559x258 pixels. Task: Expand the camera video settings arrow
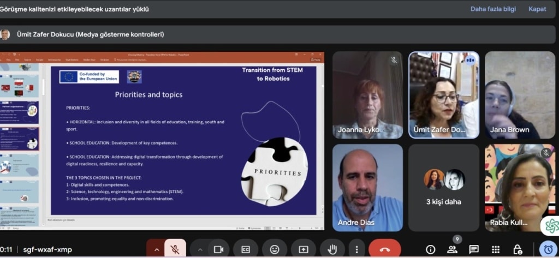200,249
